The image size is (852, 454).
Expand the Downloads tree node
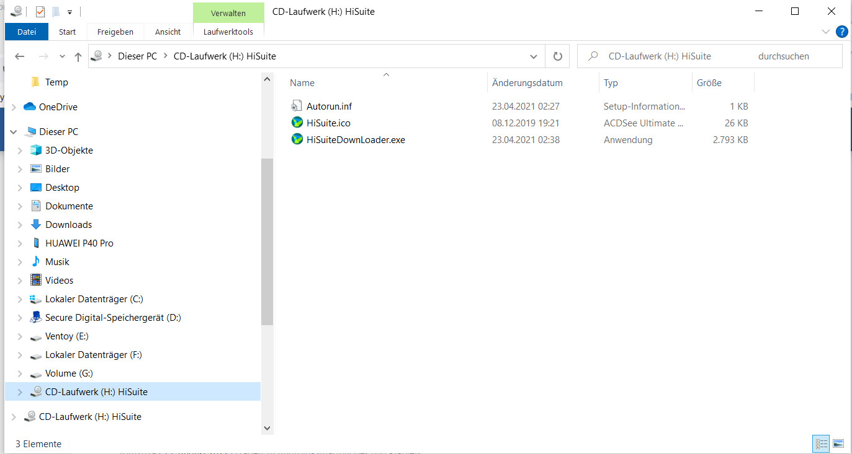click(x=20, y=224)
